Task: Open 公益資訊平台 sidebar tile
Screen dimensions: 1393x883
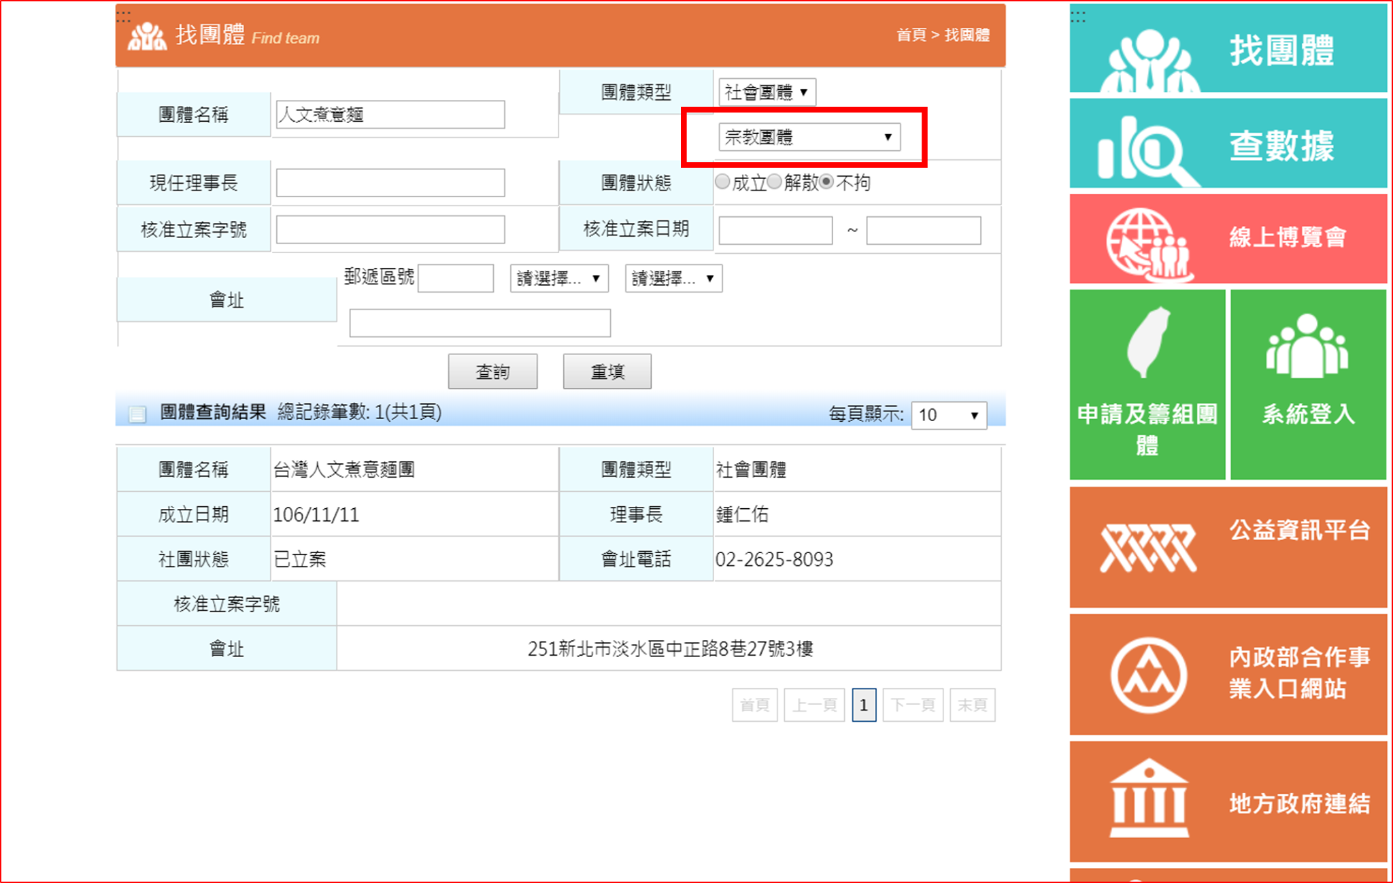Action: click(x=1228, y=547)
